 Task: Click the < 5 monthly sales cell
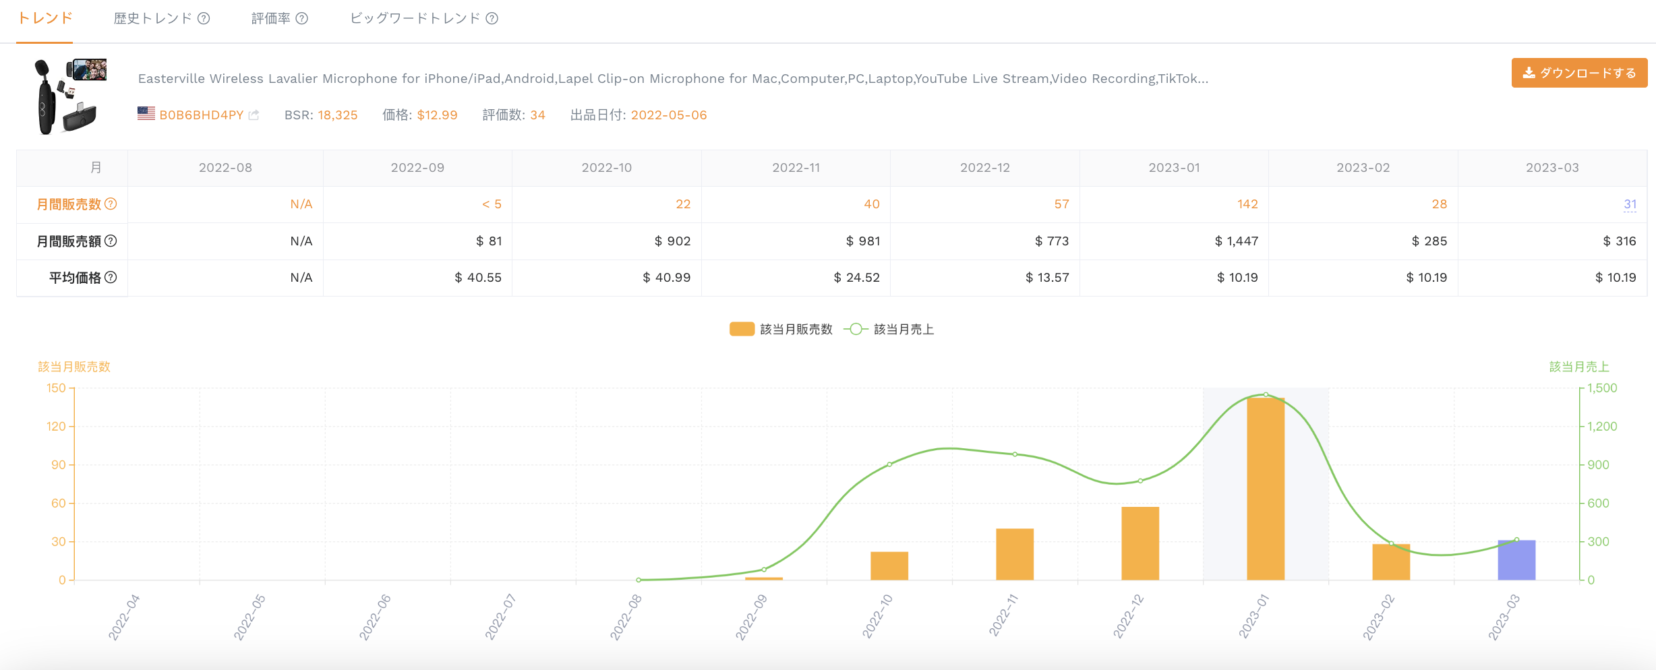(417, 204)
